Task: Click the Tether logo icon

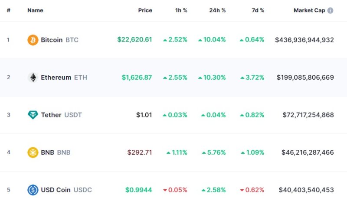Action: 33,115
